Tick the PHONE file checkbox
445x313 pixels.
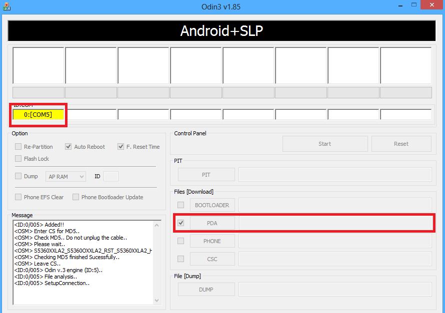point(180,241)
